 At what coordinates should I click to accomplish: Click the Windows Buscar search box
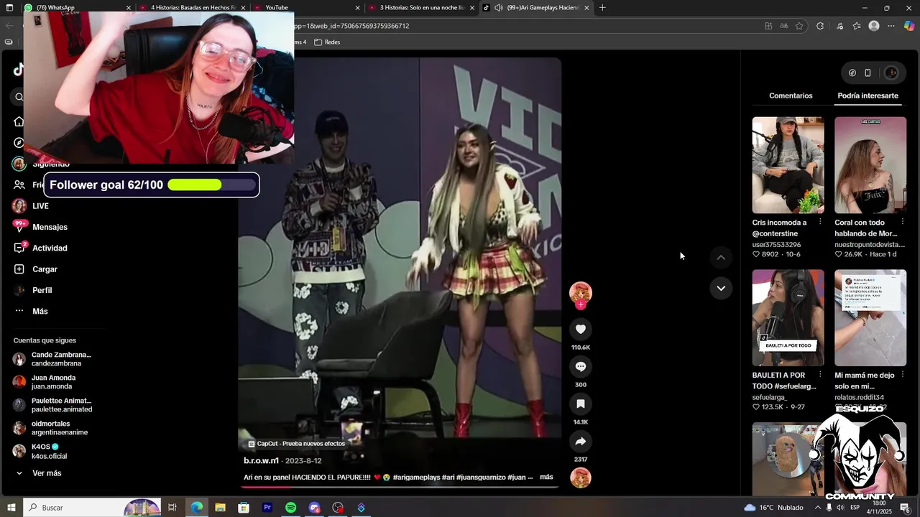[91, 508]
